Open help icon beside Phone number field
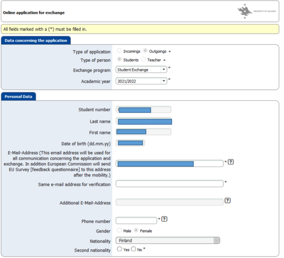The width and height of the screenshot is (284, 258). [164, 219]
